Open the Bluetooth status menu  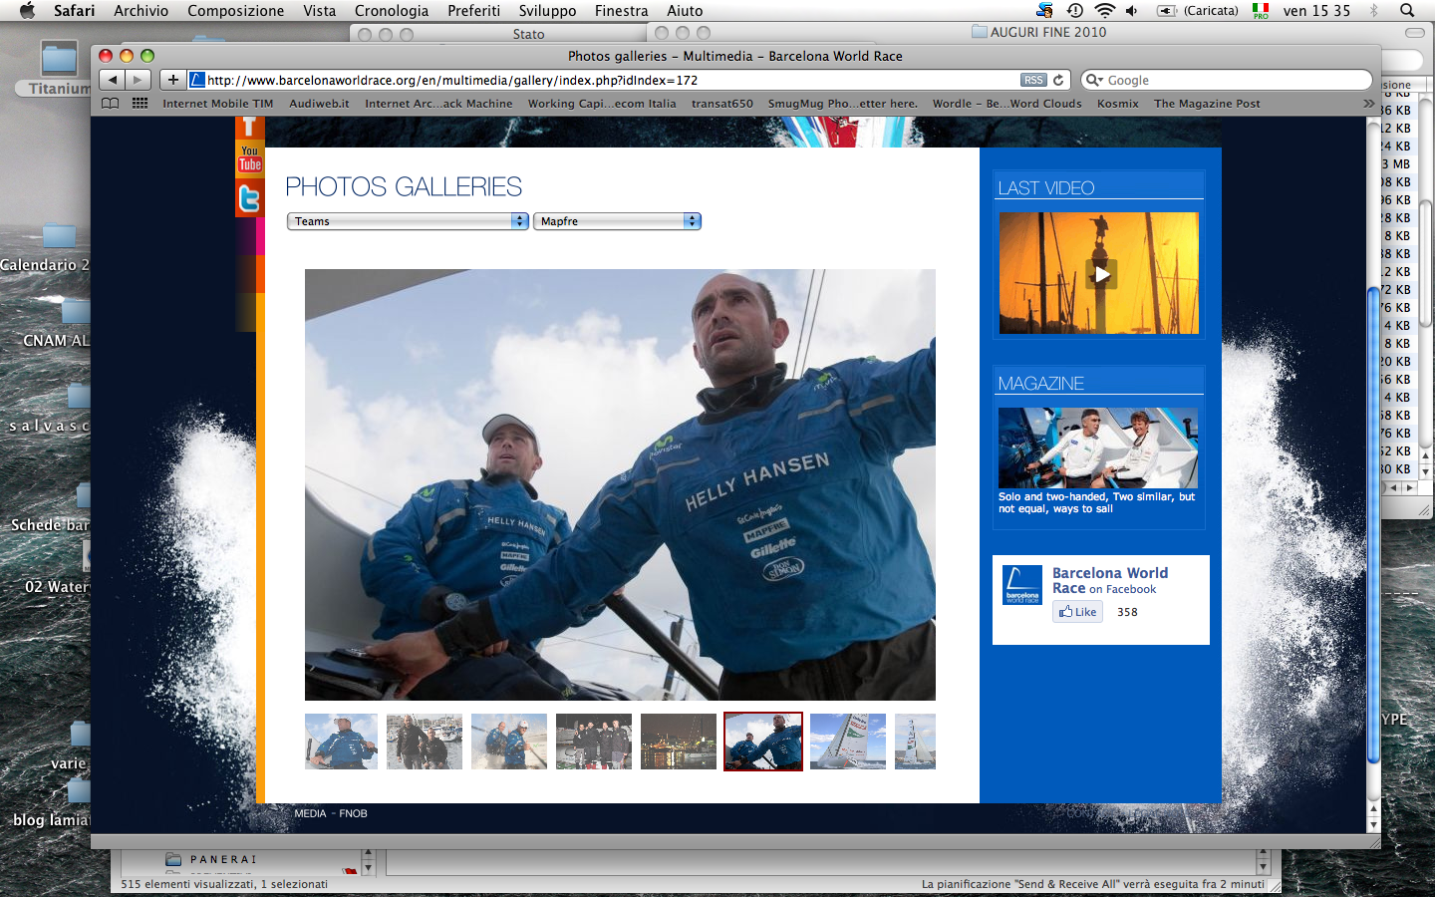click(1374, 11)
